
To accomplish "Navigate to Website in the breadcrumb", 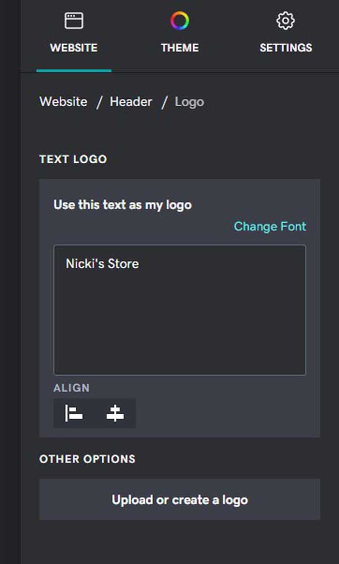I will click(x=63, y=101).
